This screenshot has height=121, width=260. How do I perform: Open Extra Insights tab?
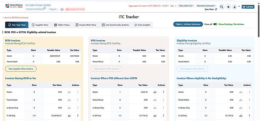click(x=142, y=25)
